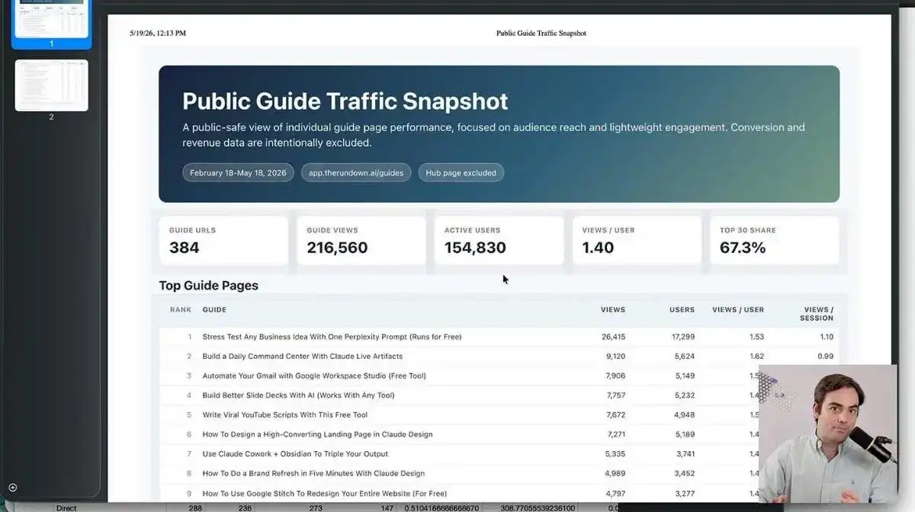
Task: Click the VIEWS / USER column header
Action: coord(738,310)
